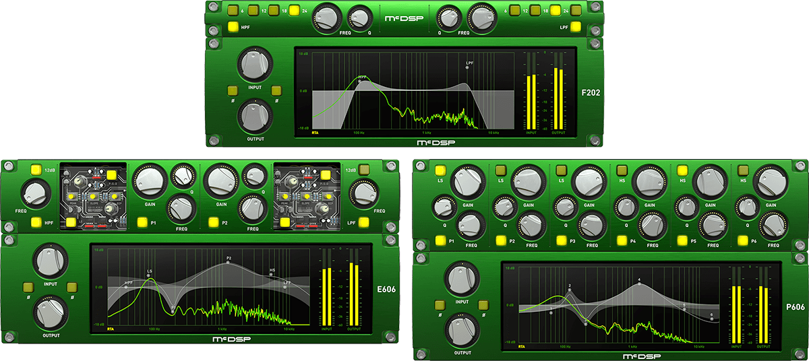Toggle F202 right phase invert button
This screenshot has height=361, width=809.
(276, 91)
